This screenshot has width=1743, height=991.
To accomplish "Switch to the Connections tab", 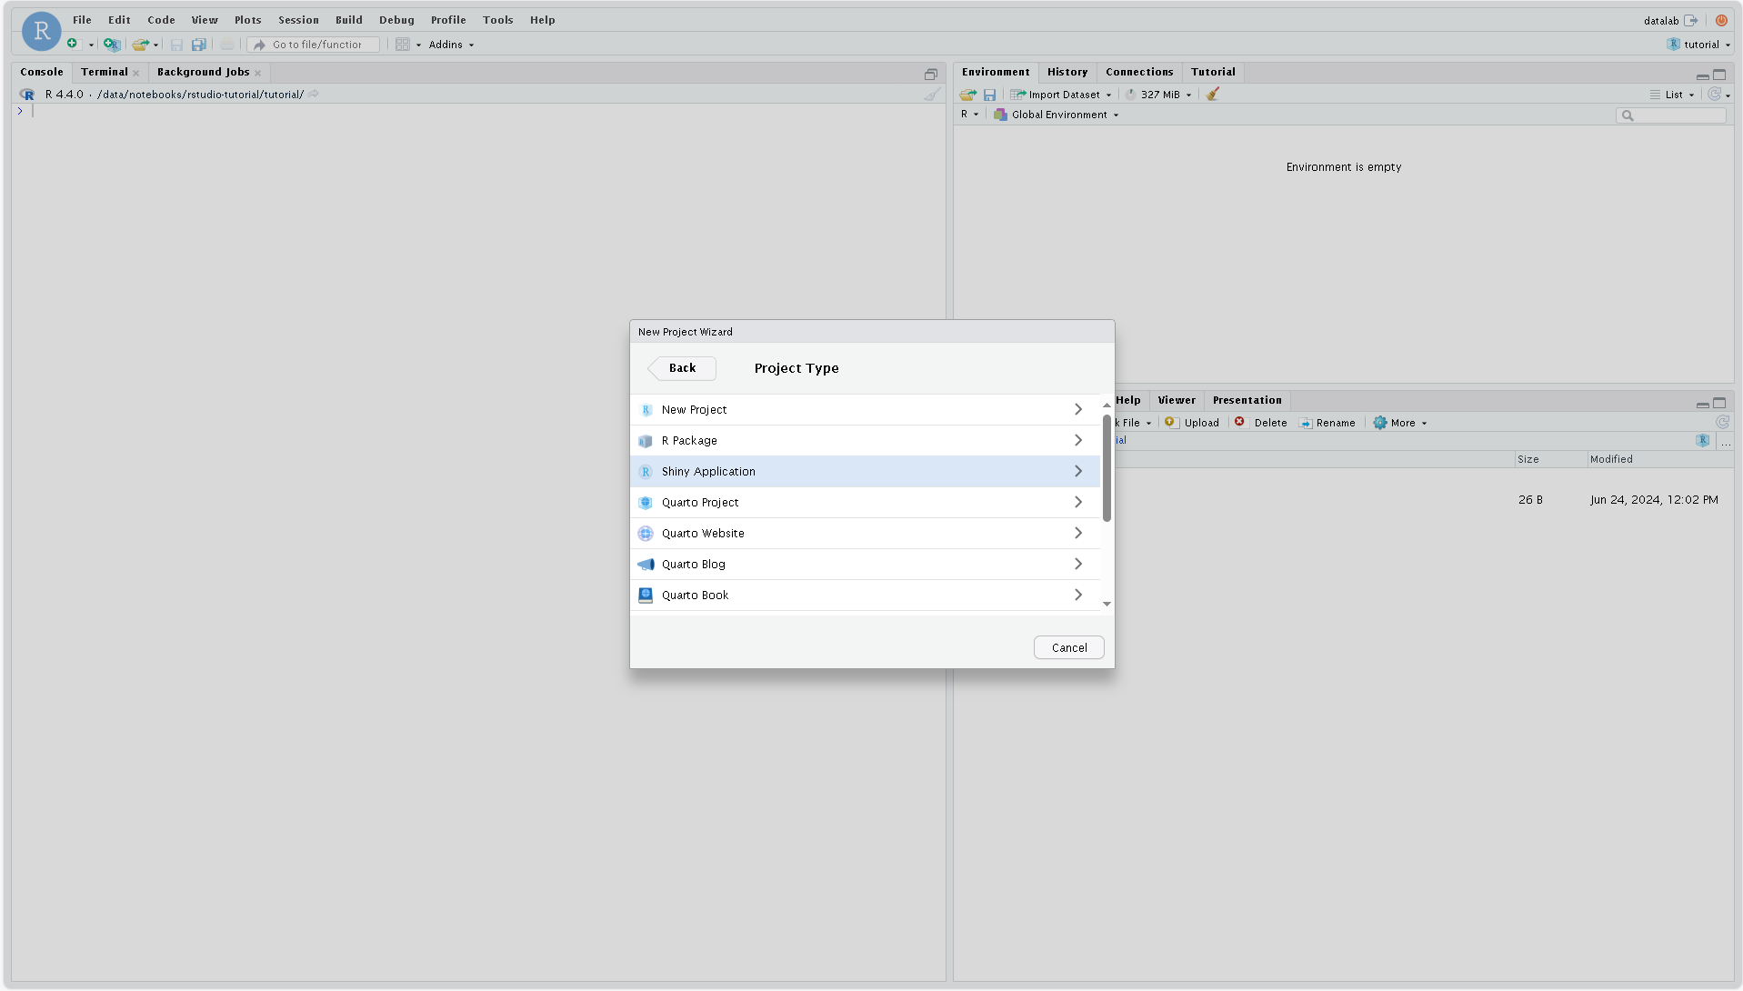I will tap(1139, 72).
